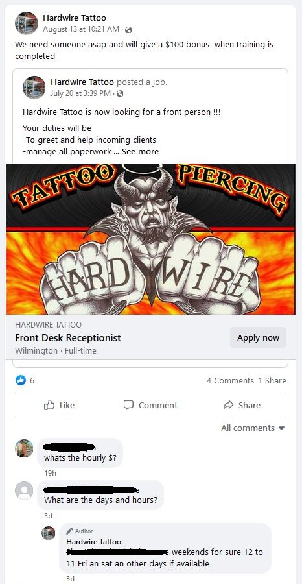Click the globe icon beside July 20 timestamp
302x584 pixels.
pos(120,94)
